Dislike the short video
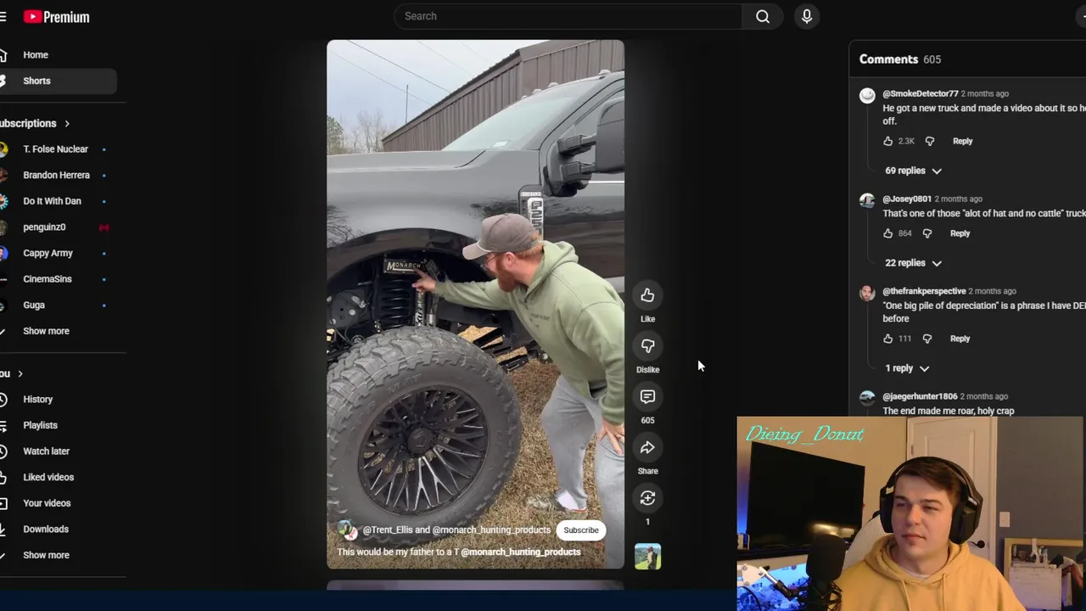The width and height of the screenshot is (1086, 611). [647, 346]
